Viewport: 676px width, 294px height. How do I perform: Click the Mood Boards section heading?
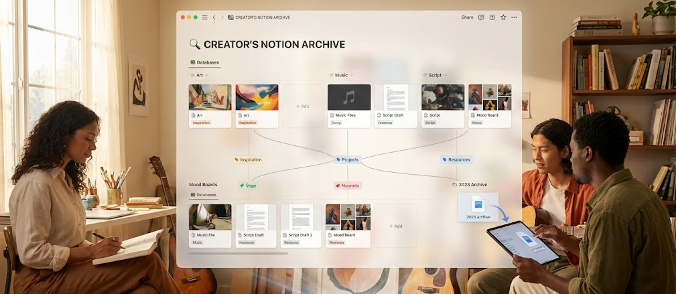point(203,185)
